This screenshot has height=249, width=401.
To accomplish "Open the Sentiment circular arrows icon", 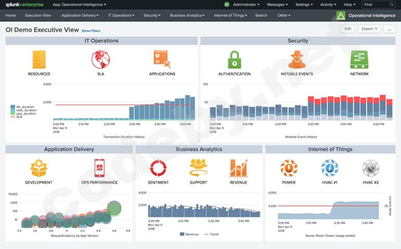I will [158, 168].
